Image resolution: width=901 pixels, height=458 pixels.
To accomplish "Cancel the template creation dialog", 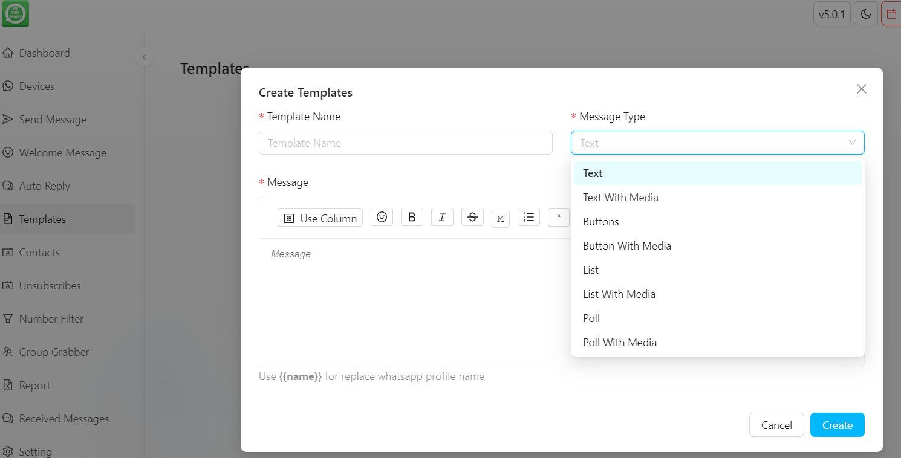I will (x=776, y=425).
